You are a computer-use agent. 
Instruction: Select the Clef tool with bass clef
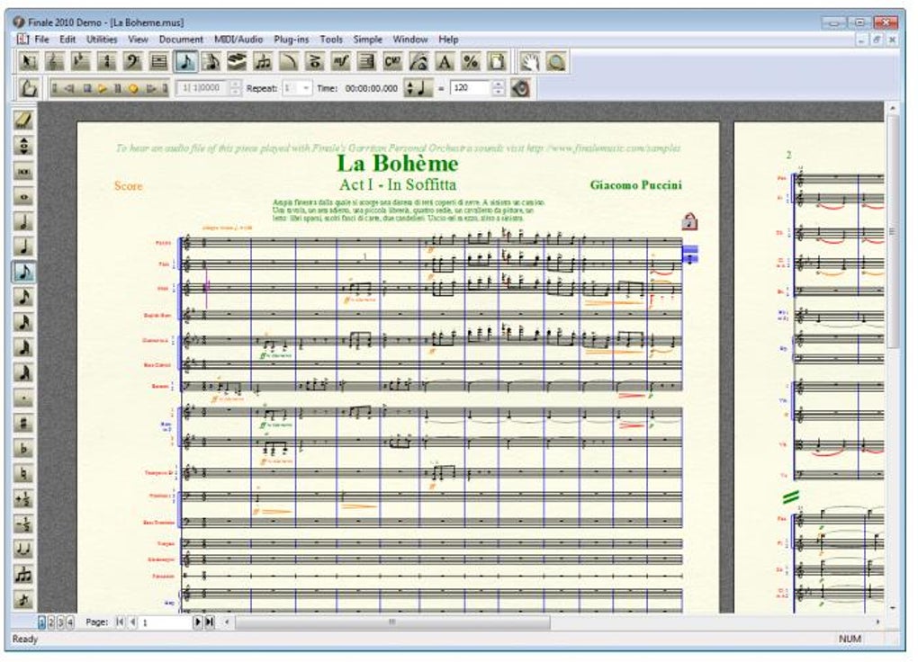133,61
